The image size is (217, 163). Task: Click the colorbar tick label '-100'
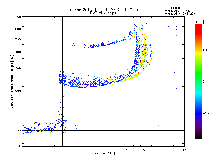206,113
